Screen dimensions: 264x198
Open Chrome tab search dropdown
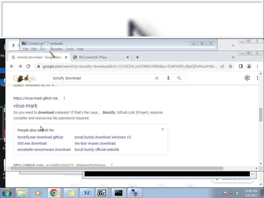coord(233,57)
